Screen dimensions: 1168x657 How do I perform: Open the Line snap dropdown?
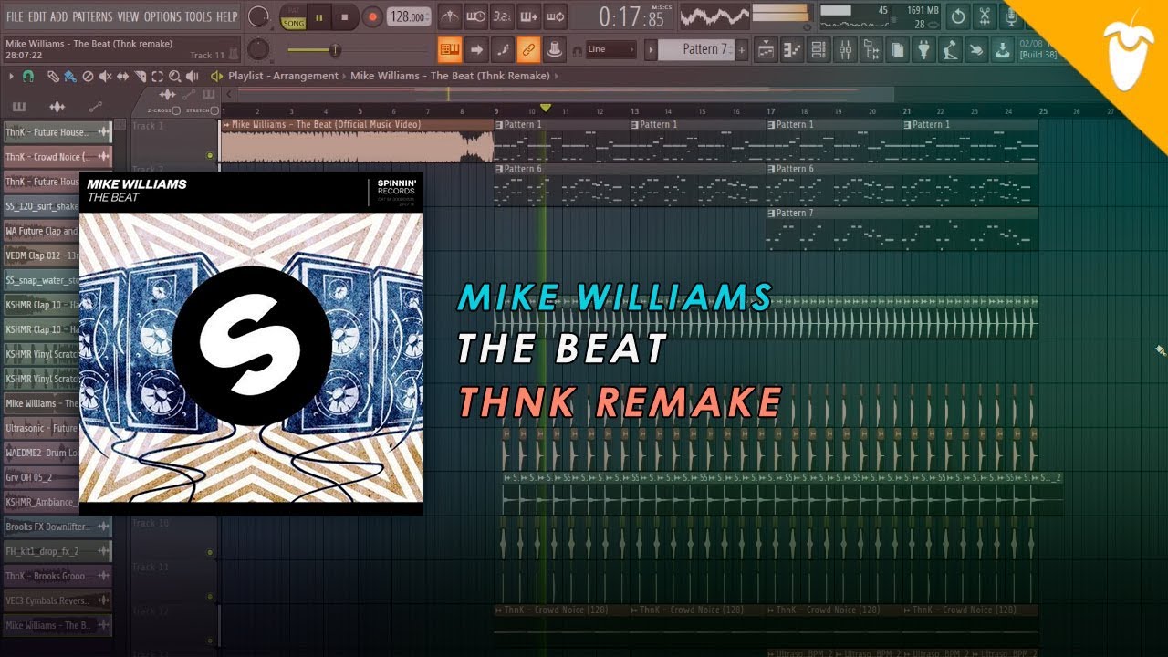[610, 49]
